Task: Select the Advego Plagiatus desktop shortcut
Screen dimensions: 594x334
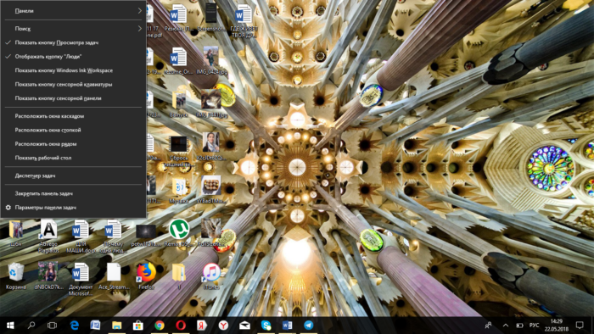Action: click(48, 236)
